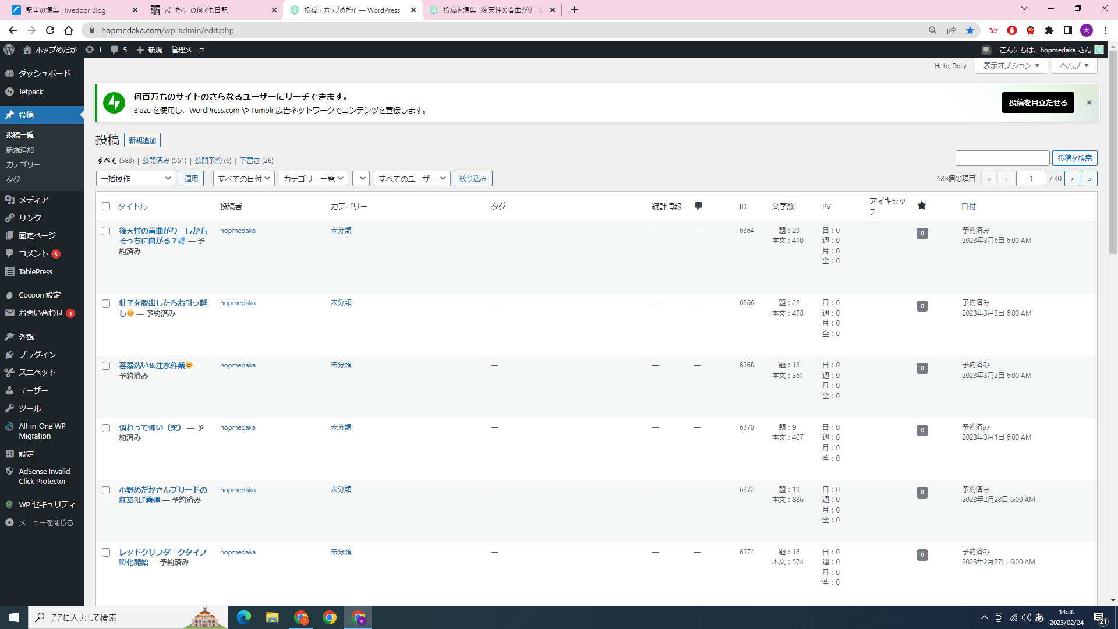Open the 一括操作 bulk actions dropdown
The width and height of the screenshot is (1118, 629).
136,178
